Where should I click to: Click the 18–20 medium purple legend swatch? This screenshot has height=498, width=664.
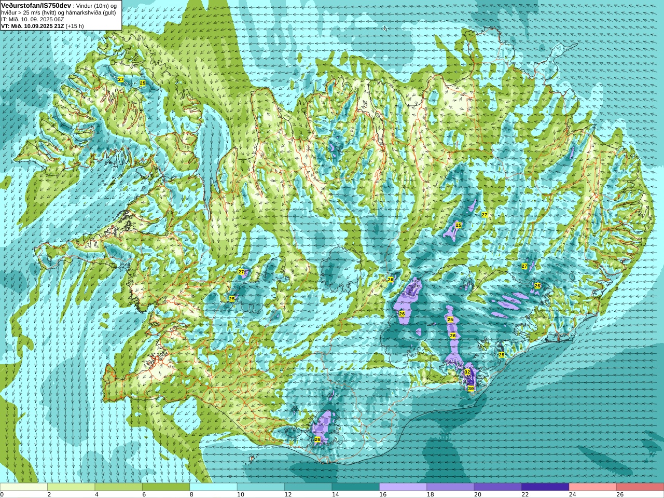pyautogui.click(x=450, y=487)
